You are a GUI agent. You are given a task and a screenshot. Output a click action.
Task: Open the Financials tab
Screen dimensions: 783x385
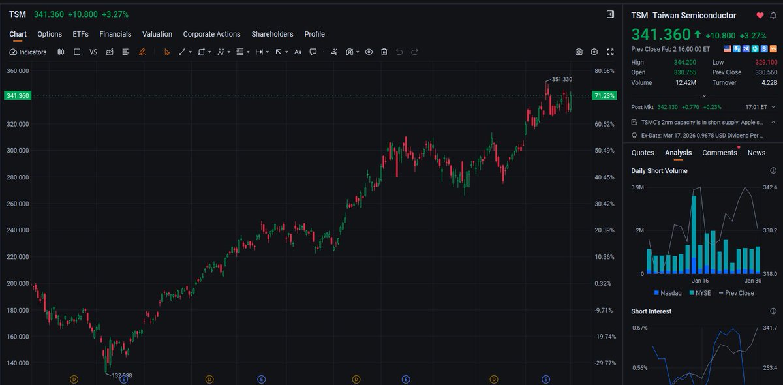tap(115, 34)
